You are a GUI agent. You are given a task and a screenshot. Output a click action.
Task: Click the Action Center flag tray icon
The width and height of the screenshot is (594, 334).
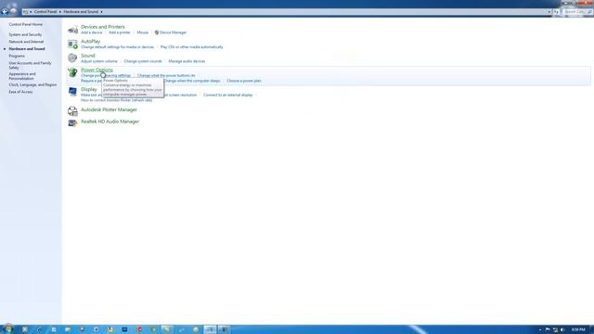pos(548,330)
